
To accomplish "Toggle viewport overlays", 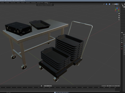I will [109, 4].
